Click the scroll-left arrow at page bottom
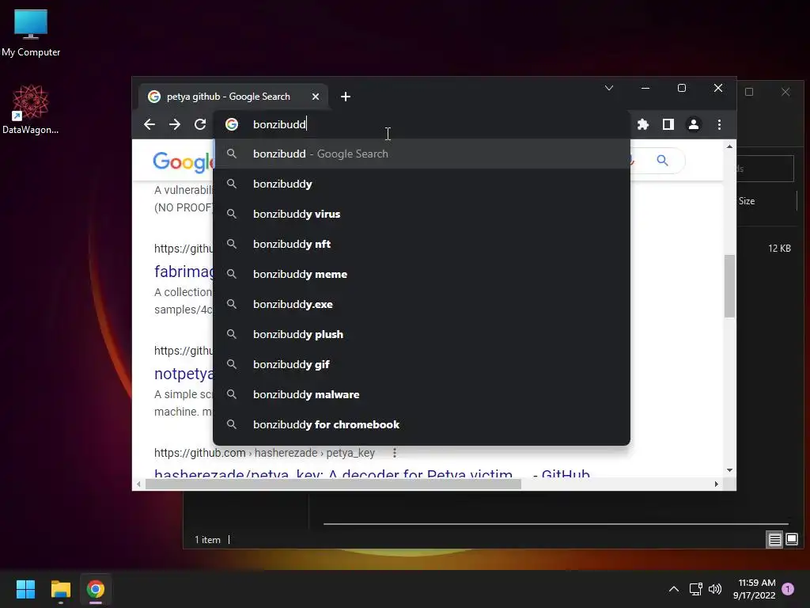 (138, 484)
